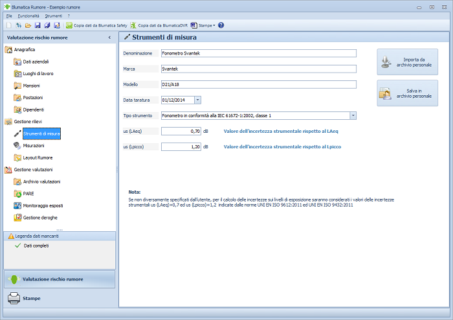This screenshot has height=320, width=453.
Task: Expand the Tipo strumento combo box
Action: [353, 115]
